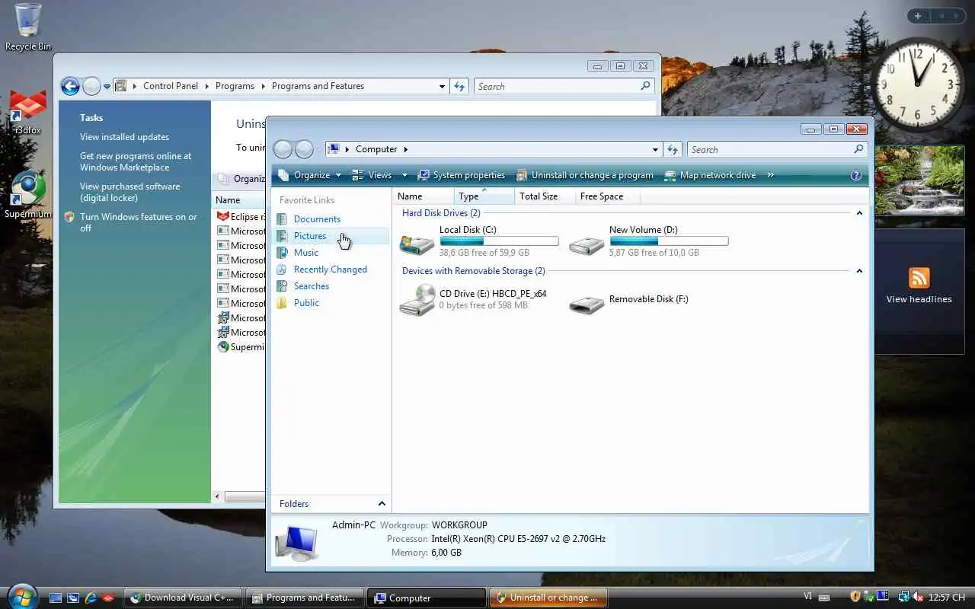Click the Views button in Computer toolbar

tap(372, 175)
